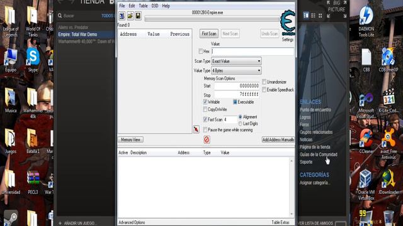Click Add Address Manually button
Screen dimensions: 403x226
(278, 139)
